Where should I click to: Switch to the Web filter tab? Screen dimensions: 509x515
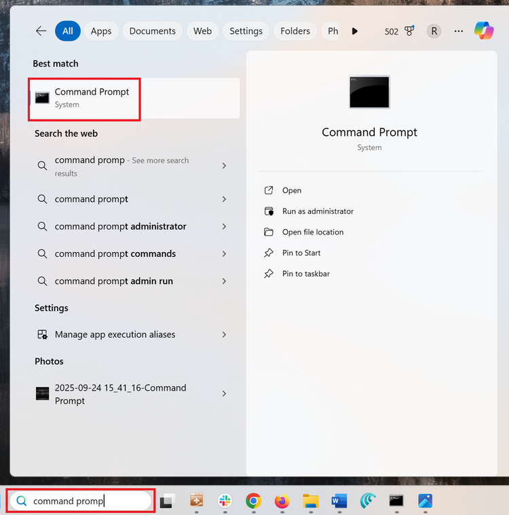[202, 31]
